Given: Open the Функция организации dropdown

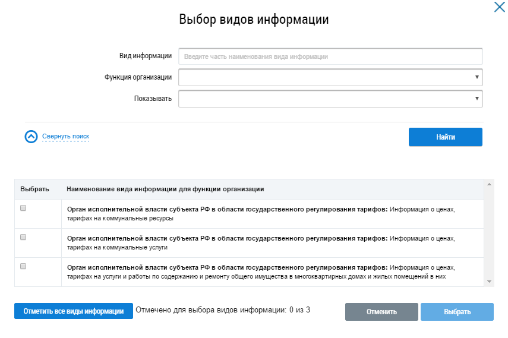Looking at the screenshot, I should click(330, 77).
